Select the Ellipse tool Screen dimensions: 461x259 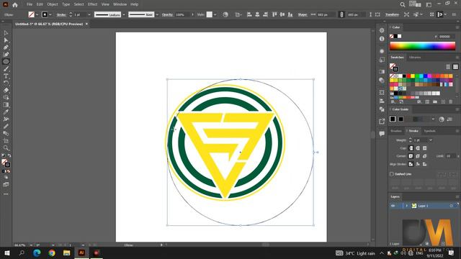(6, 62)
